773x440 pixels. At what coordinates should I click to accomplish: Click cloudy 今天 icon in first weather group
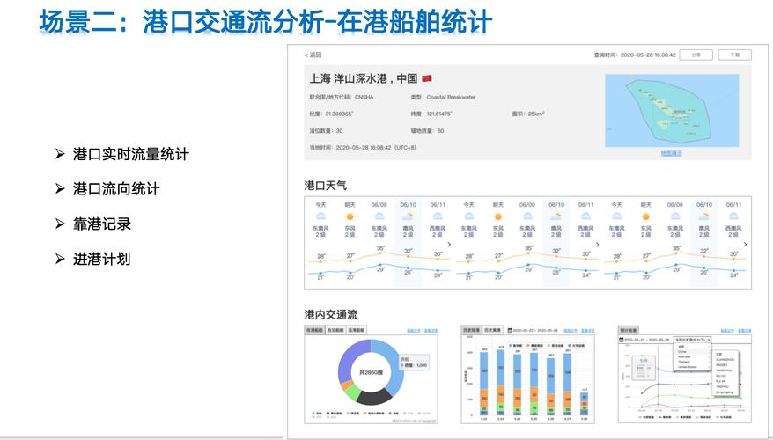coord(320,216)
